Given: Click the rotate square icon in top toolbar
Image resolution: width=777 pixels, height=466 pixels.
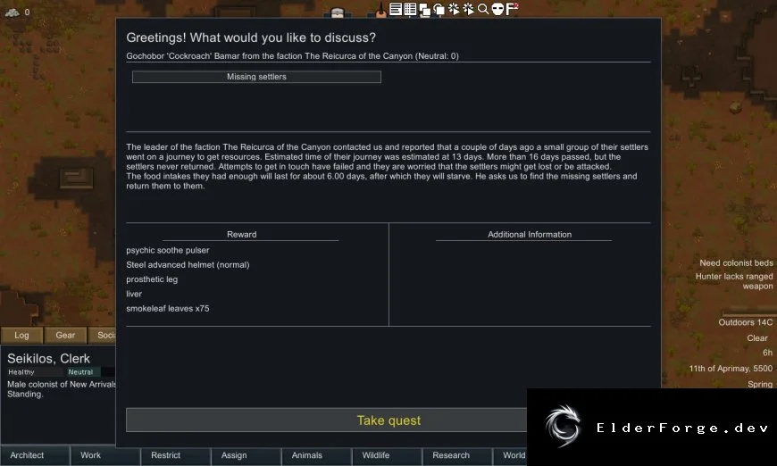Looking at the screenshot, I should click(x=439, y=9).
